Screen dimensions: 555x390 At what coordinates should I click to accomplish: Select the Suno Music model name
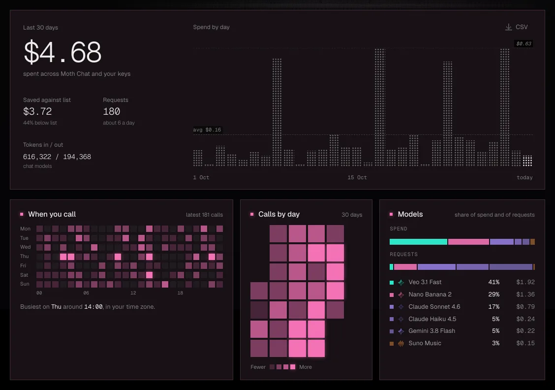(425, 343)
